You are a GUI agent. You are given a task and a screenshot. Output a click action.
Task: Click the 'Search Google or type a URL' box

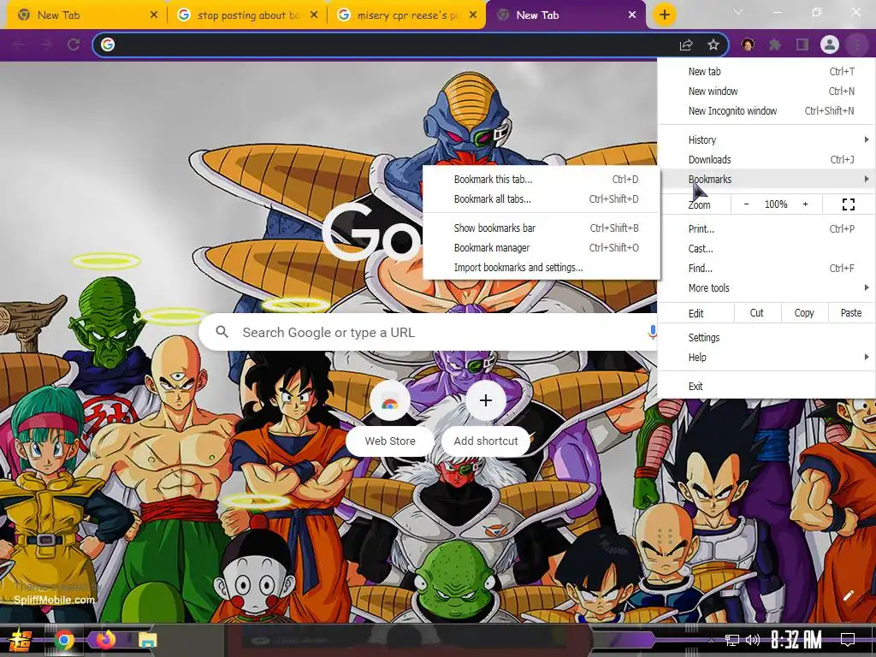click(428, 333)
